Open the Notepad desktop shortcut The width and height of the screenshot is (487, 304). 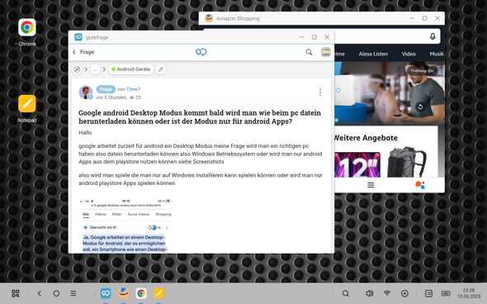coord(27,103)
